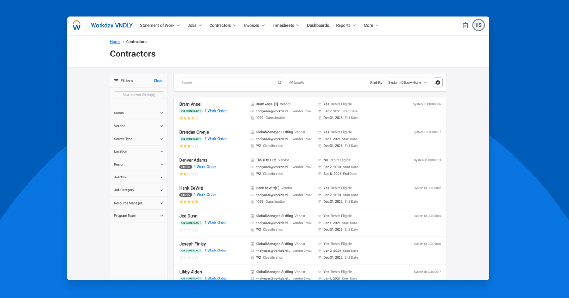569x298 pixels.
Task: Click the Workday logo icon
Action: click(x=77, y=26)
